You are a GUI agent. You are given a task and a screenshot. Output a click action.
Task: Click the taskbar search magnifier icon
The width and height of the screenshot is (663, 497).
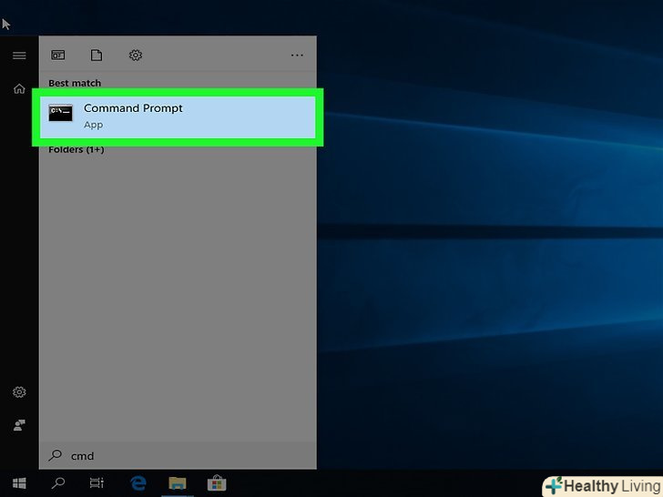(x=58, y=483)
